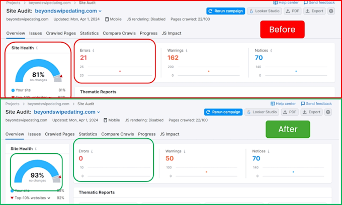342x205 pixels.
Task: Click warnings count 162 in Before screenshot
Action: pos(173,58)
